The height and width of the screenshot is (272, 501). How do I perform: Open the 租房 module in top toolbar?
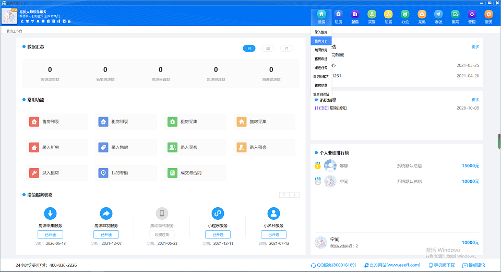coord(338,17)
